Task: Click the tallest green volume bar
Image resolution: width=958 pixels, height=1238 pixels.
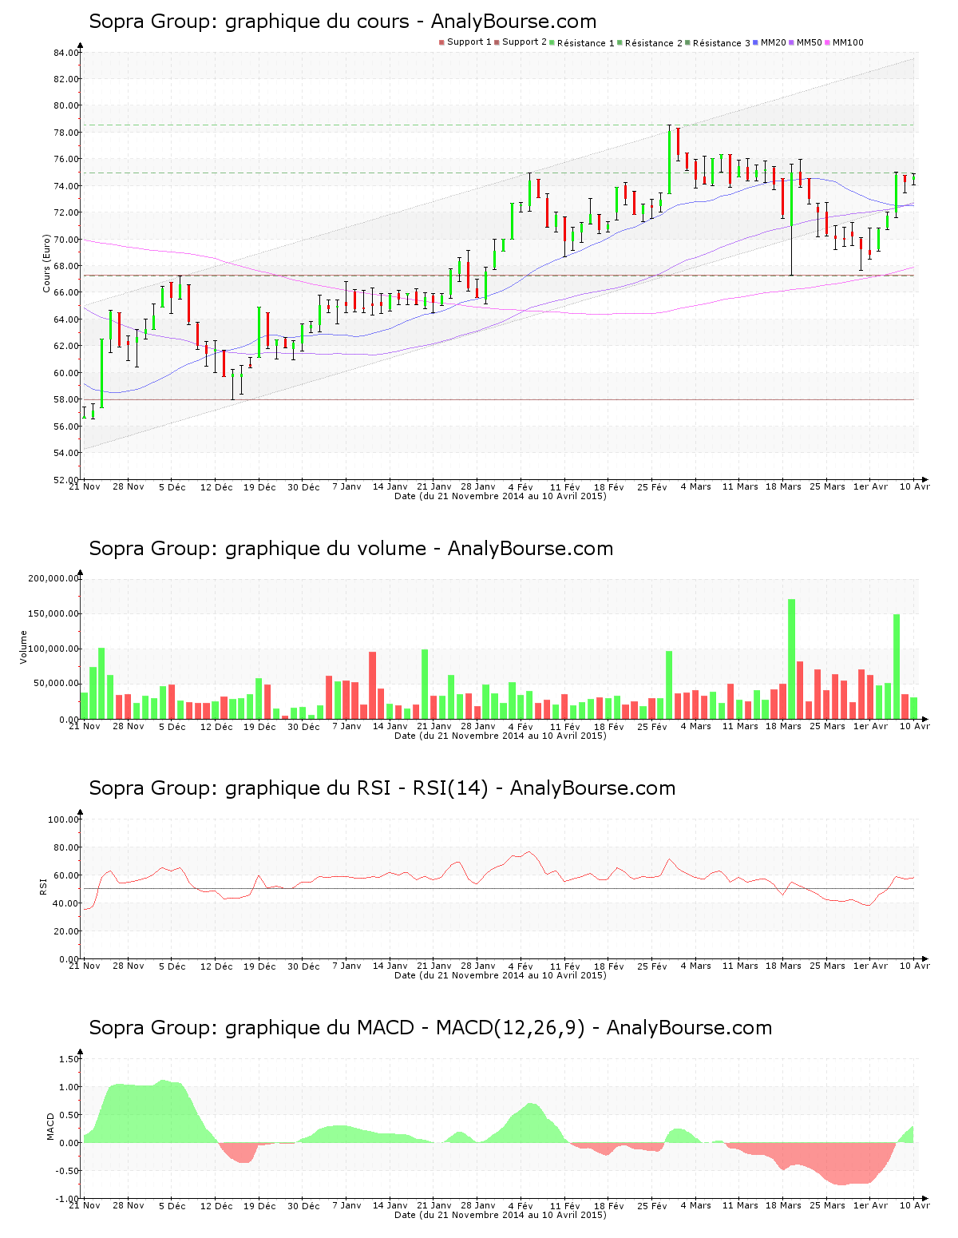Action: click(792, 659)
